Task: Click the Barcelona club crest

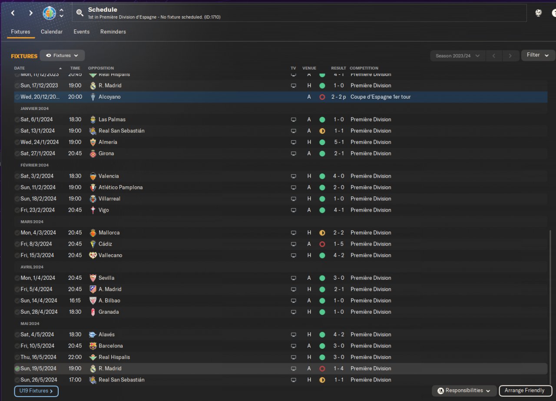Action: (x=93, y=346)
